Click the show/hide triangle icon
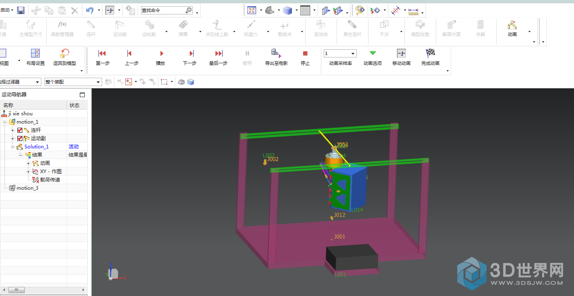The height and width of the screenshot is (296, 574). 375,10
